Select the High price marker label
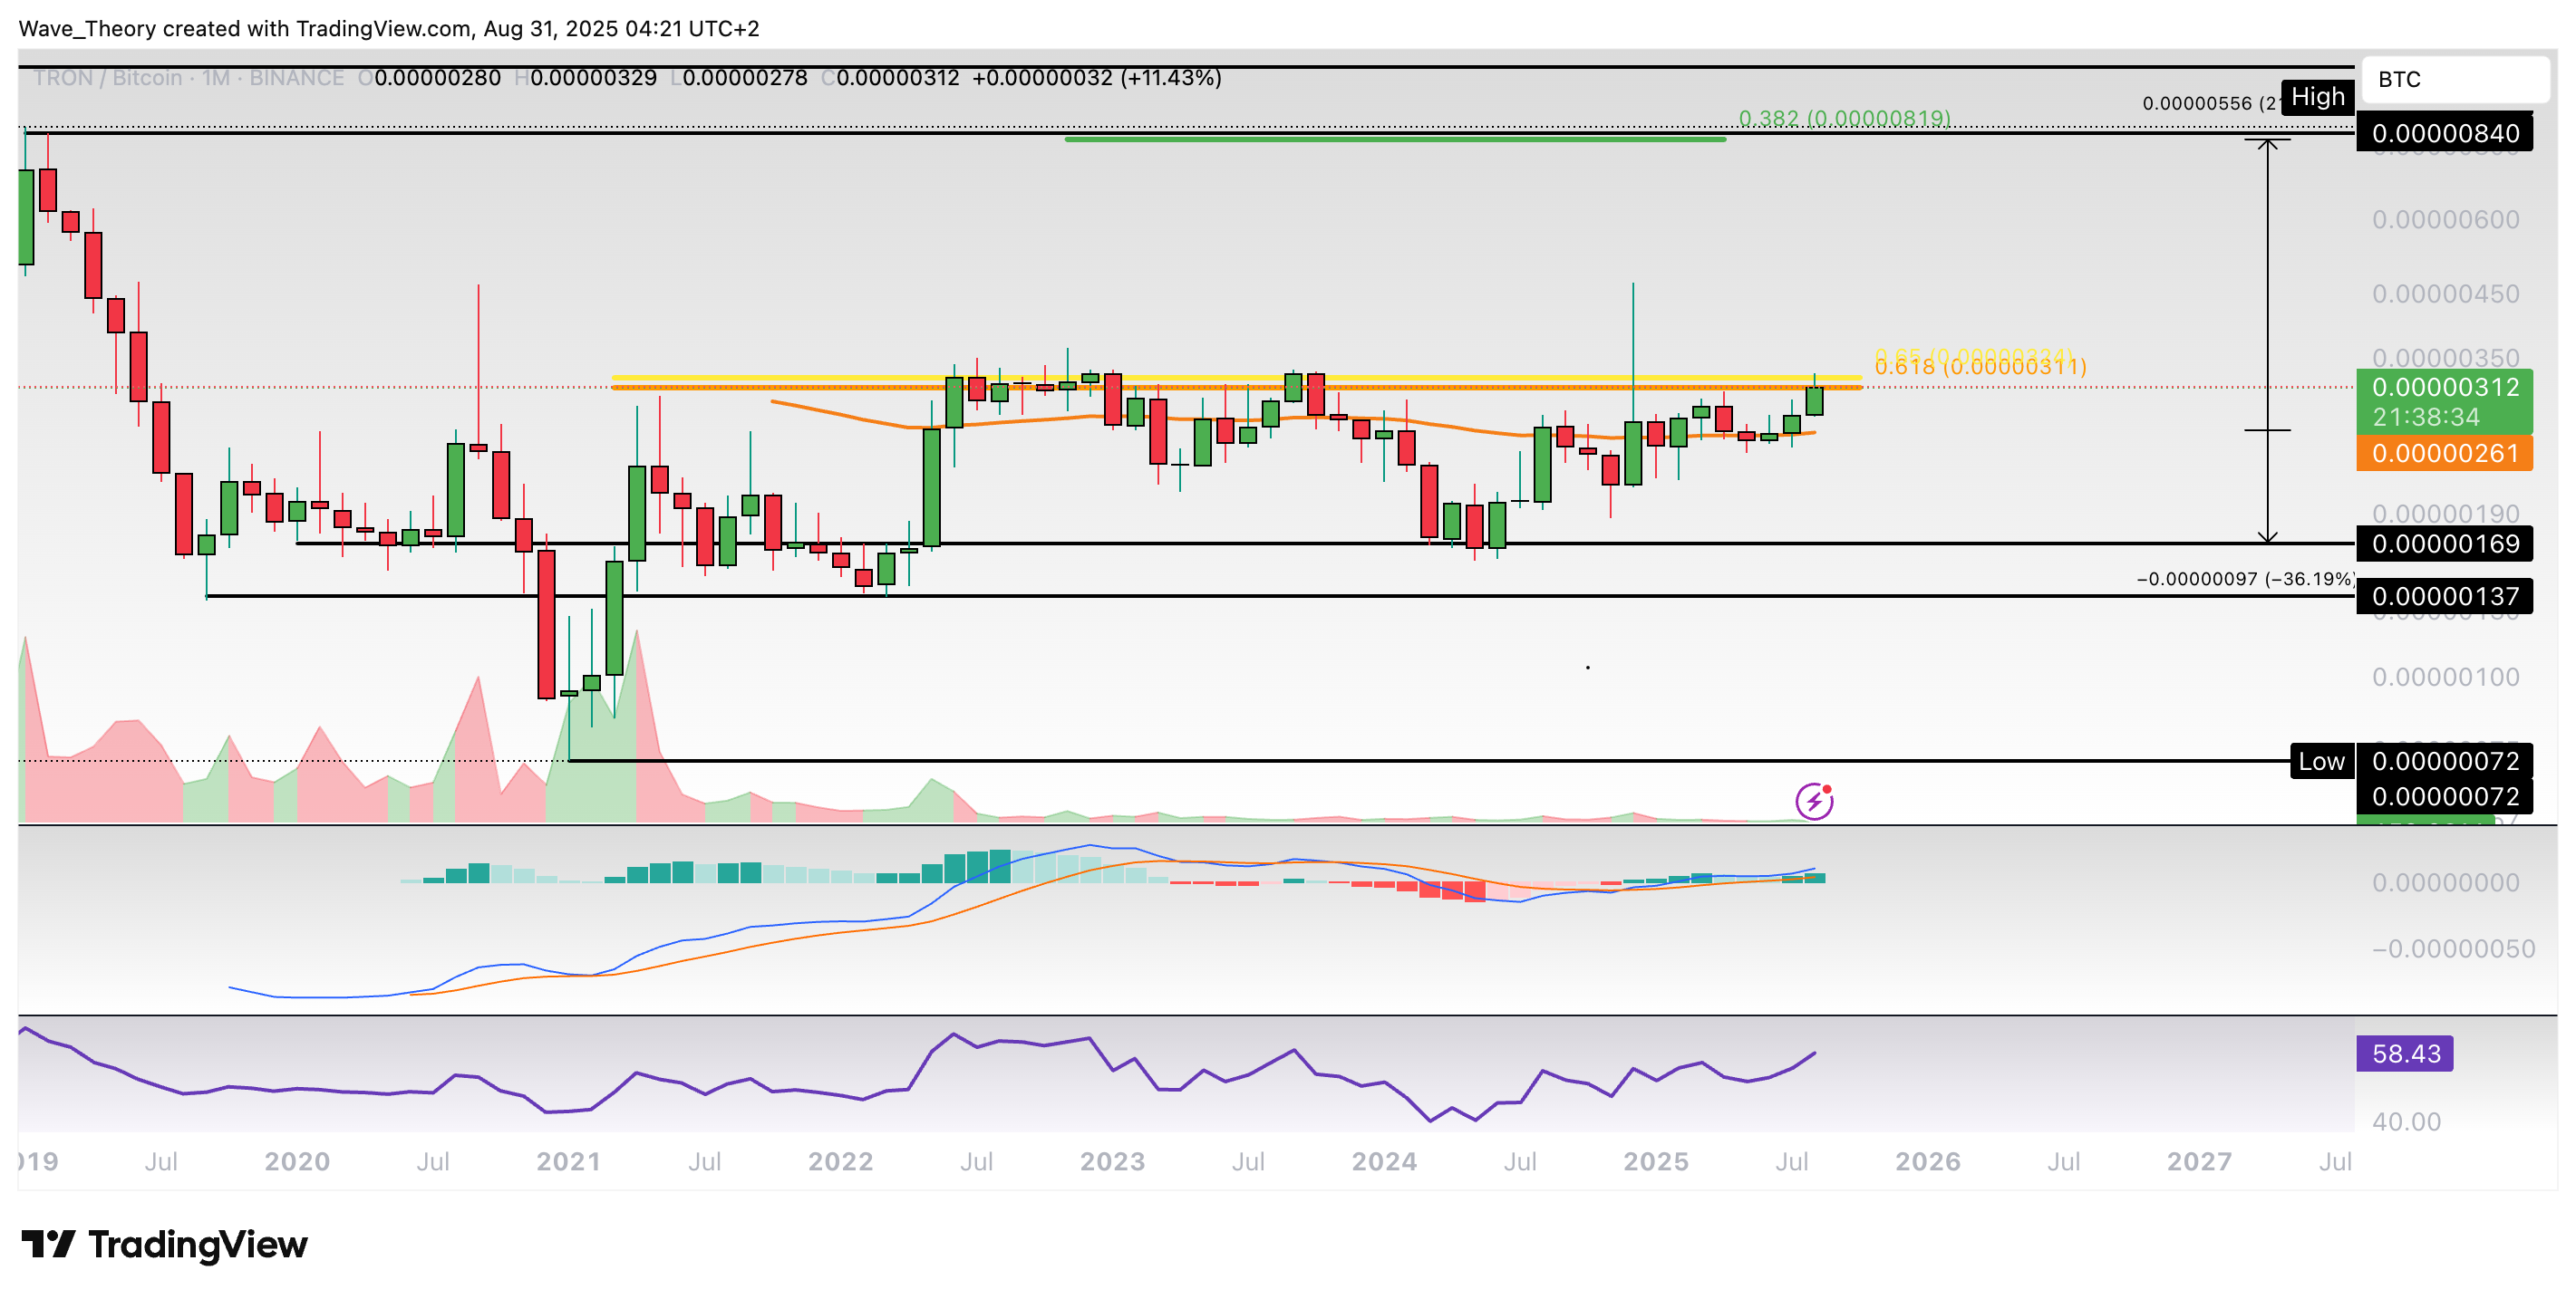Image resolution: width=2576 pixels, height=1299 pixels. click(x=2317, y=97)
